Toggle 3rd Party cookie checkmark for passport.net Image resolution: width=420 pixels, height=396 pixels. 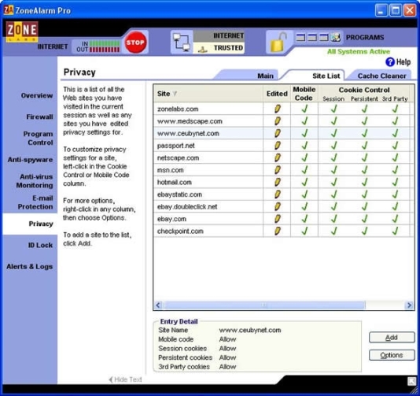(395, 146)
